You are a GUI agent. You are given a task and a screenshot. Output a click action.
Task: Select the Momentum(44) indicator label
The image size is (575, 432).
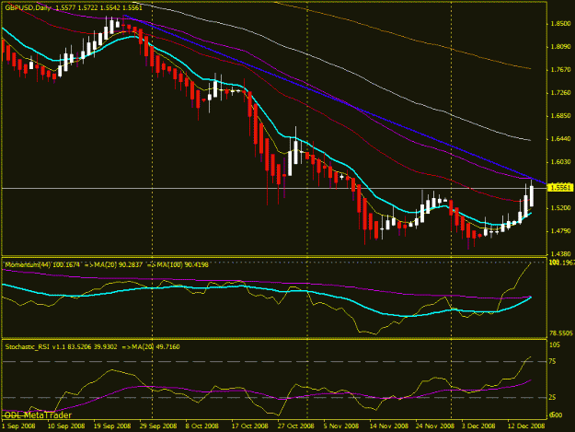point(29,264)
